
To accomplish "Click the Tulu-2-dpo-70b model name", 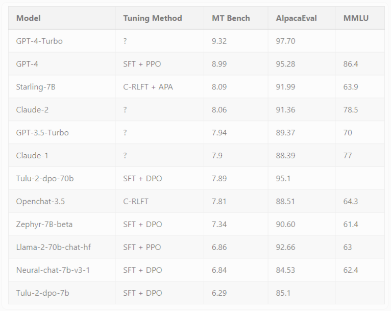I will pos(45,178).
